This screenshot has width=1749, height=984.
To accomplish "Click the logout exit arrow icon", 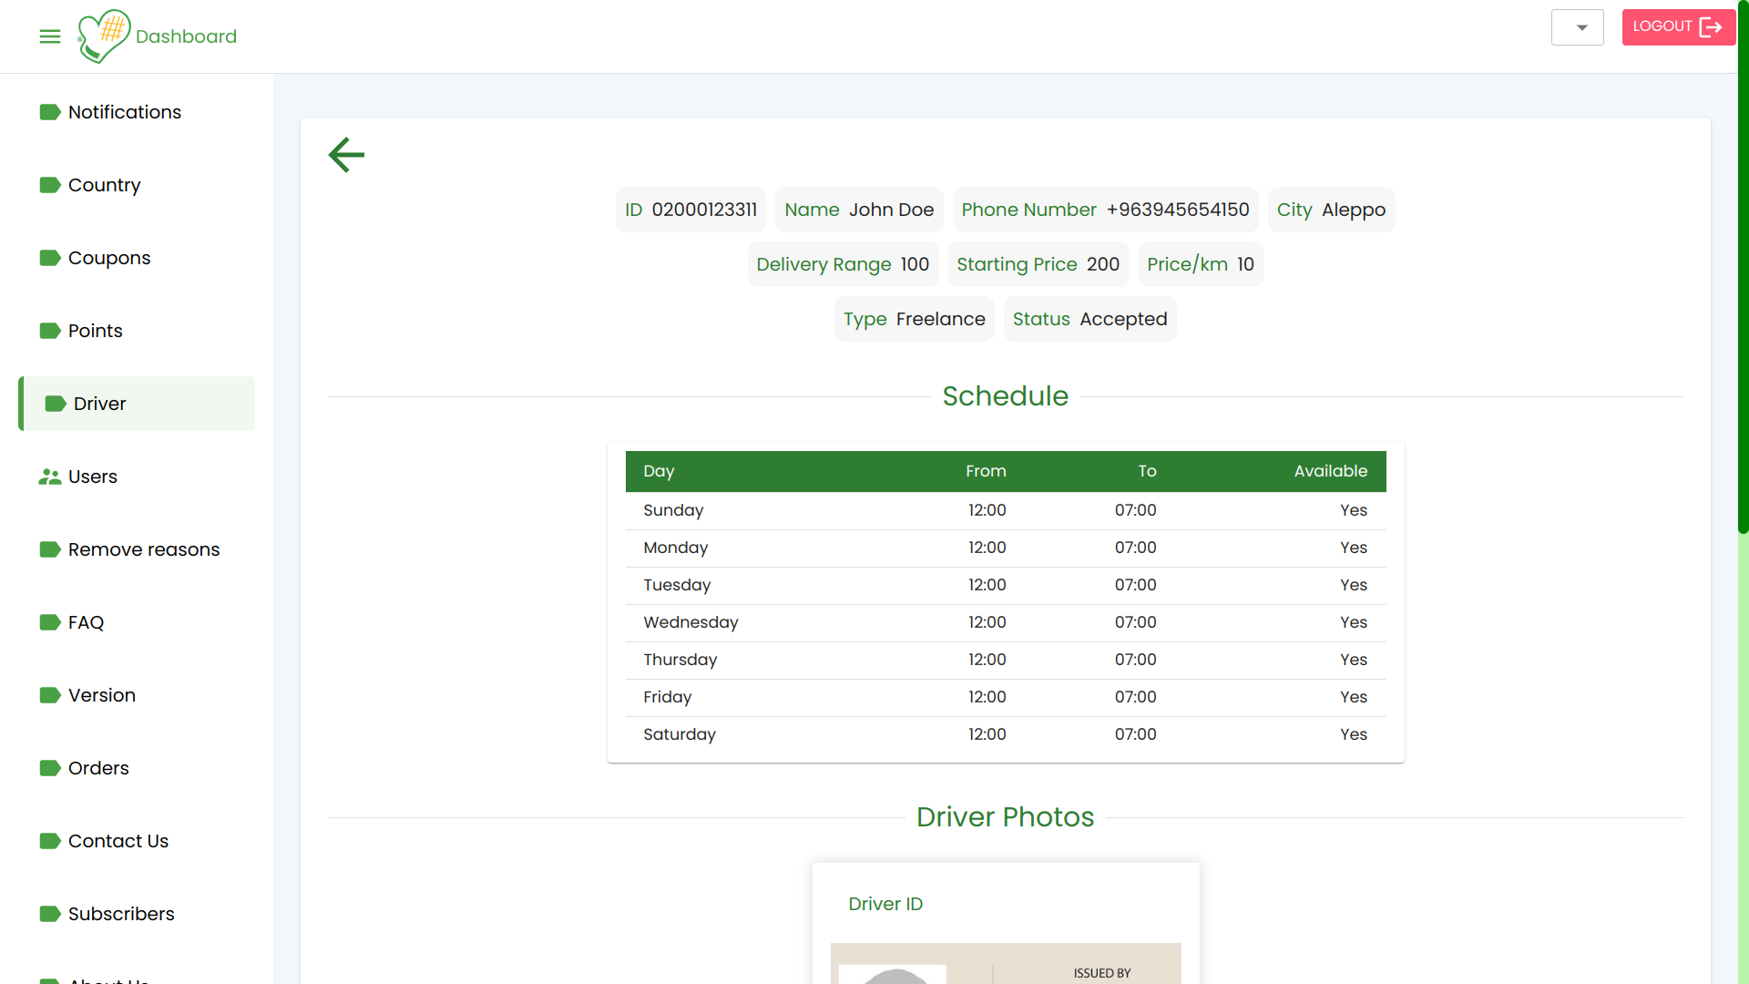I will coord(1711,27).
